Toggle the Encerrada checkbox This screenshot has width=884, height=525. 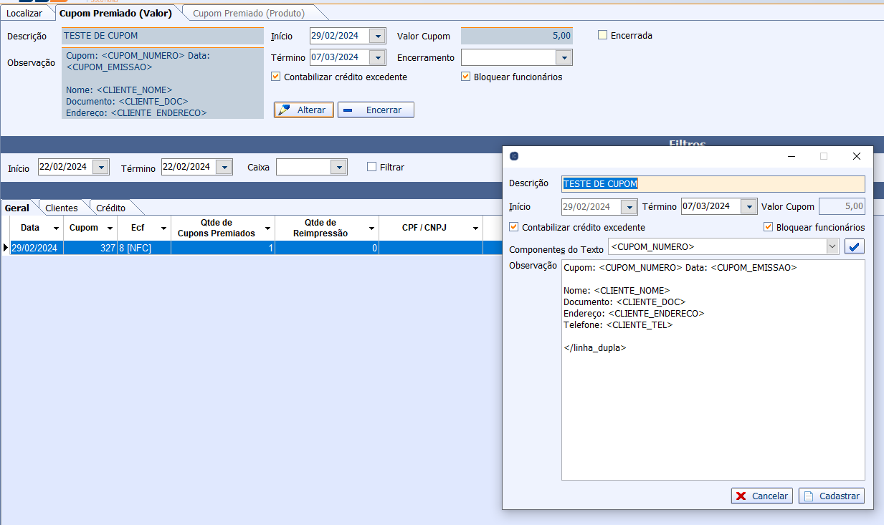coord(603,35)
